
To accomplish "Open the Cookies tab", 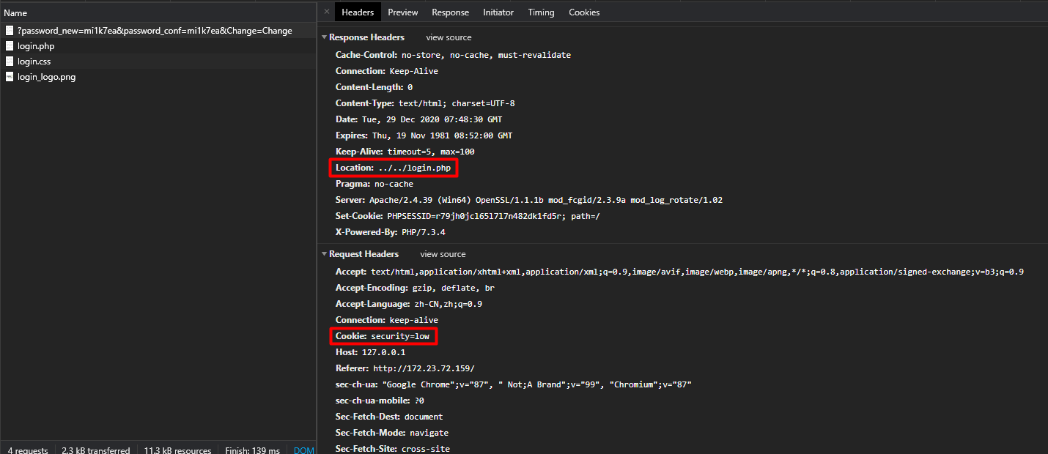I will point(584,12).
